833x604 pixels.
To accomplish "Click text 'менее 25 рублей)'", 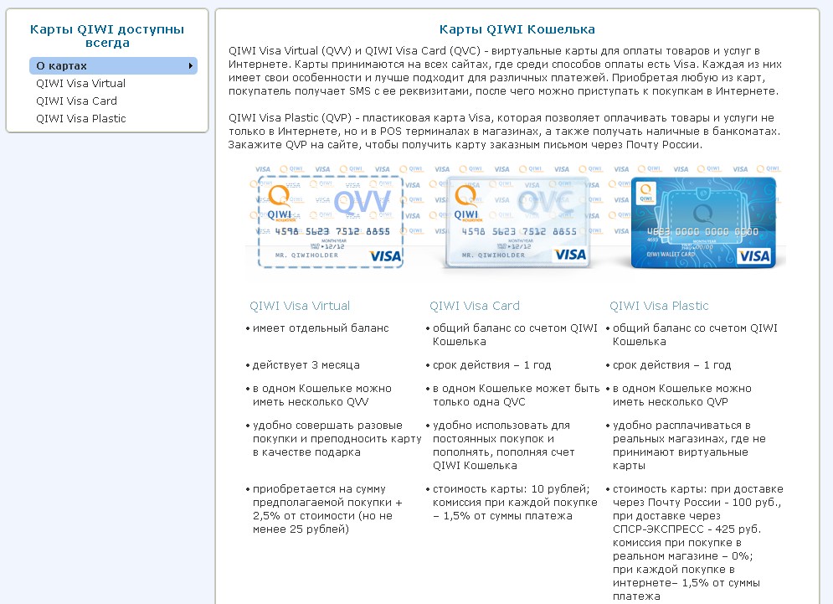I will [301, 529].
